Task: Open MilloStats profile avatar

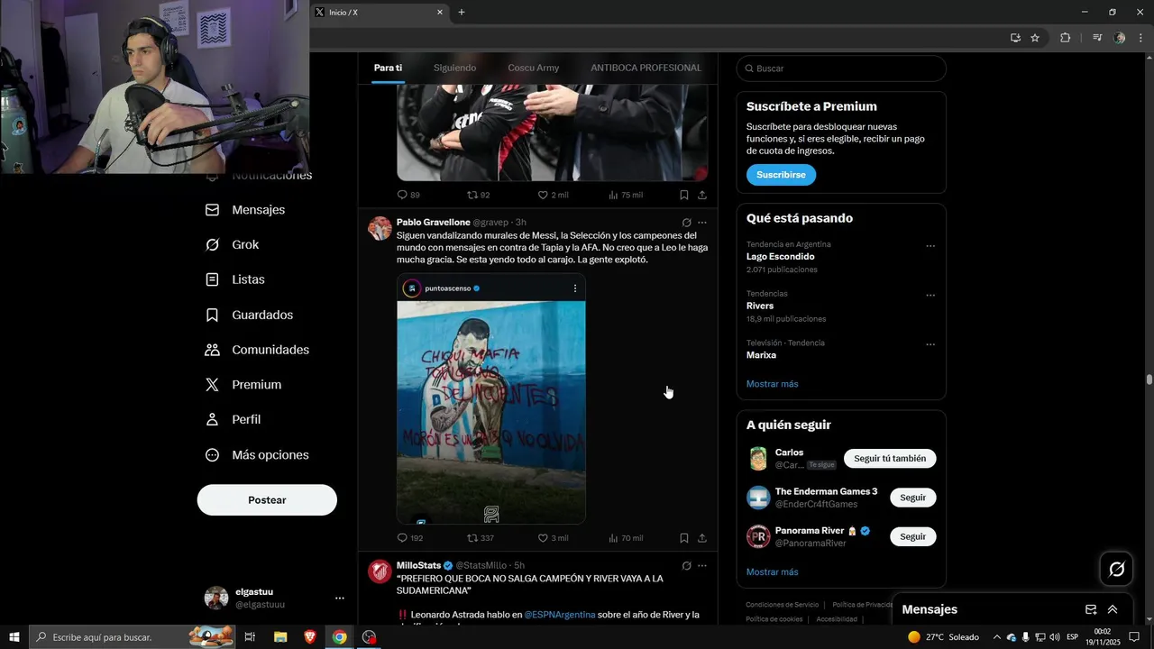Action: pos(380,571)
